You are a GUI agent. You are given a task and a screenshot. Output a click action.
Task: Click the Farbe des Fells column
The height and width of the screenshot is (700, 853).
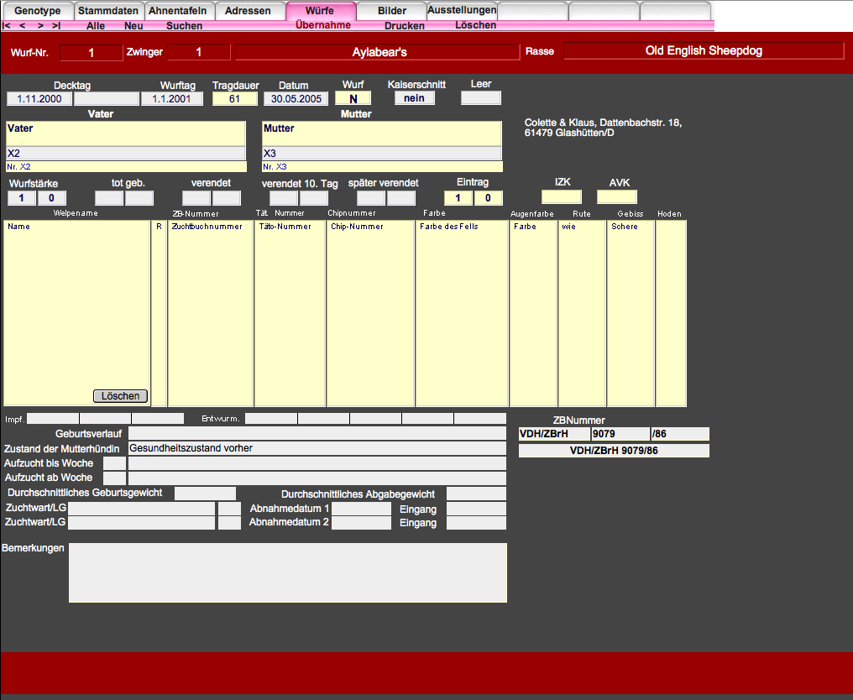(x=462, y=313)
